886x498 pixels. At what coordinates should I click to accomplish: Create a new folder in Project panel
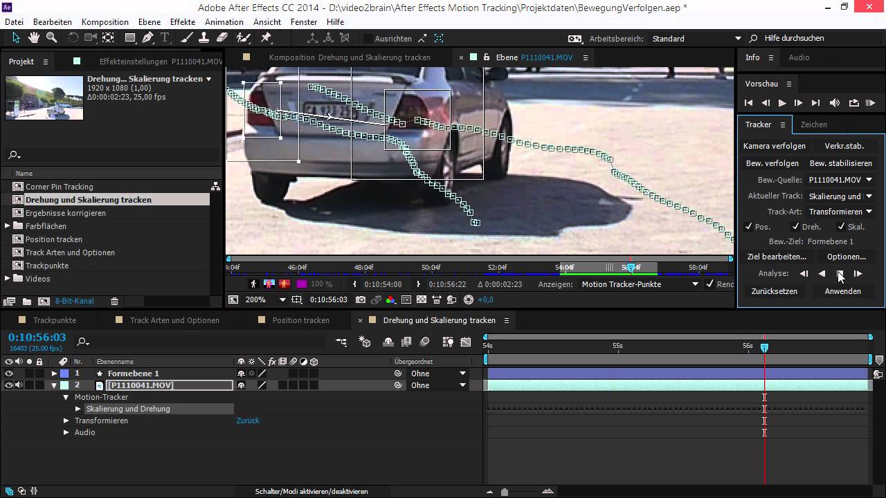pos(27,302)
